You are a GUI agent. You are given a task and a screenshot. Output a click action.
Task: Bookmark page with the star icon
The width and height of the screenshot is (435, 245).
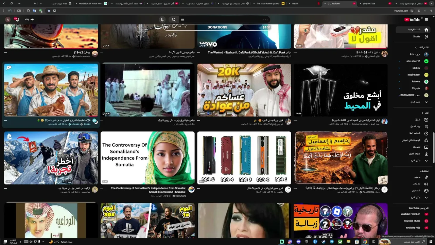[x=49, y=11]
